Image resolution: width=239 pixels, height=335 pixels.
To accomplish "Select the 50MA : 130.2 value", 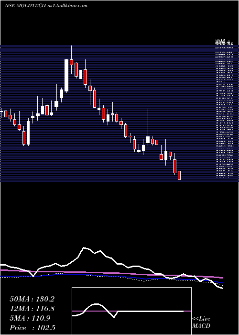I will coord(32,299).
